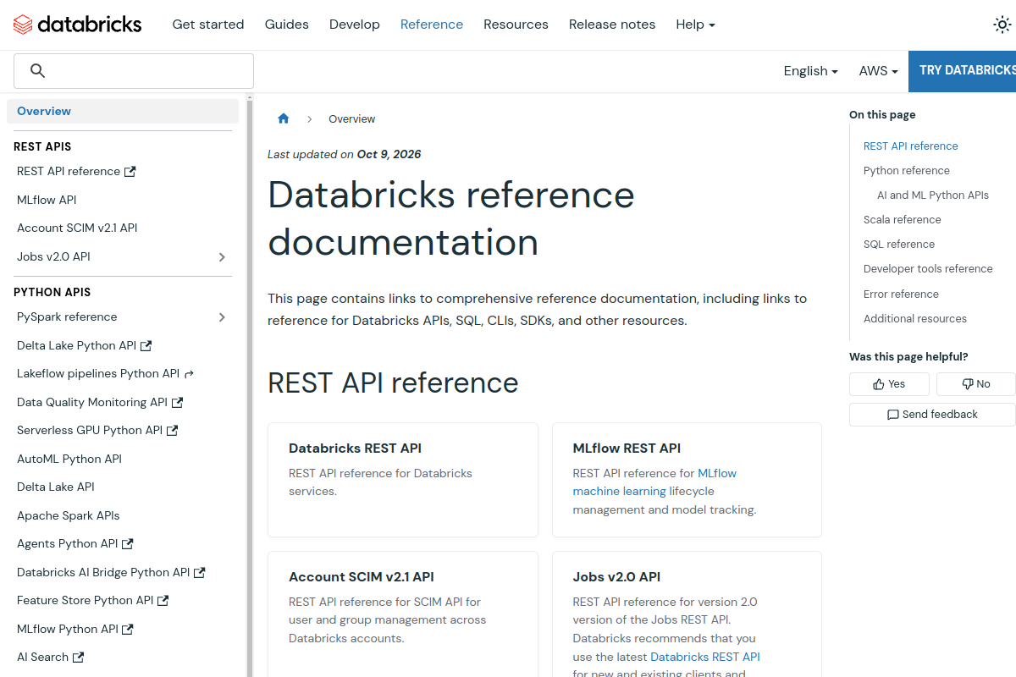Open the Account SCIM v2.1 API card

(x=403, y=614)
